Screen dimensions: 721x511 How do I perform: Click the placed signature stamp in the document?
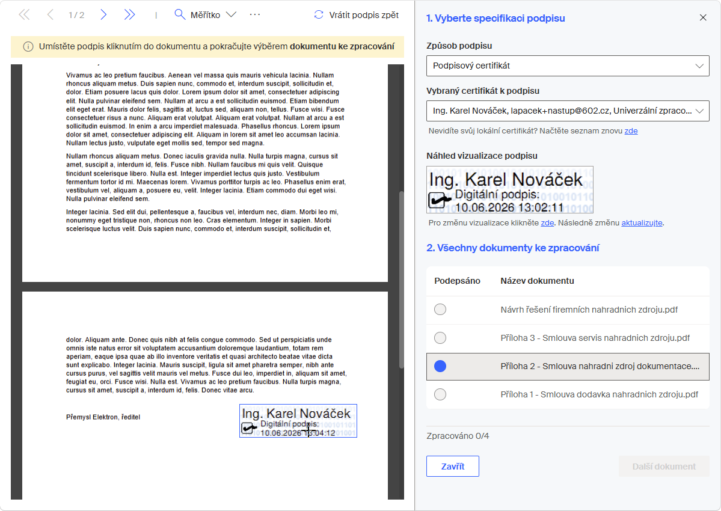click(x=298, y=421)
